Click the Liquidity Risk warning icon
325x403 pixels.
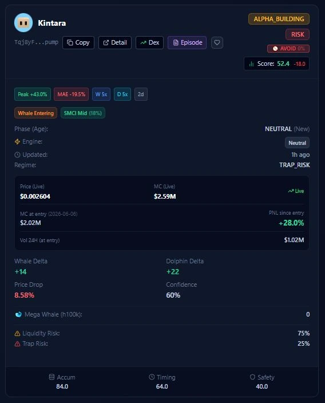[17, 333]
